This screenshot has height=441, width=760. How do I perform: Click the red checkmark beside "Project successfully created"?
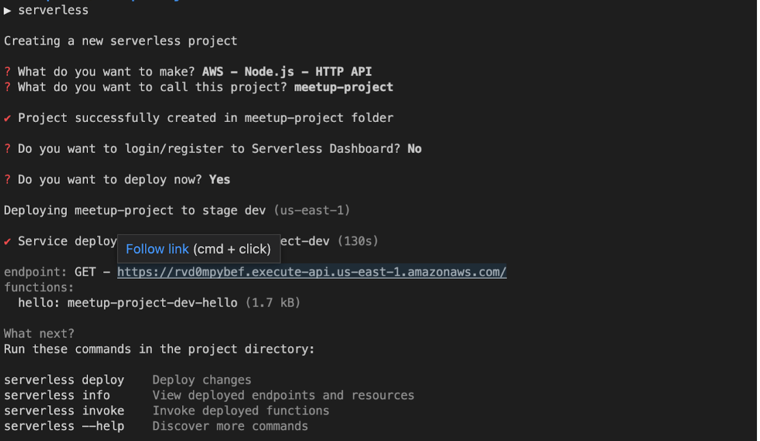click(x=7, y=118)
